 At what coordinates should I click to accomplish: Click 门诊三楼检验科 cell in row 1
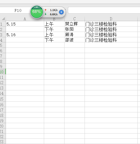(x=111, y=24)
